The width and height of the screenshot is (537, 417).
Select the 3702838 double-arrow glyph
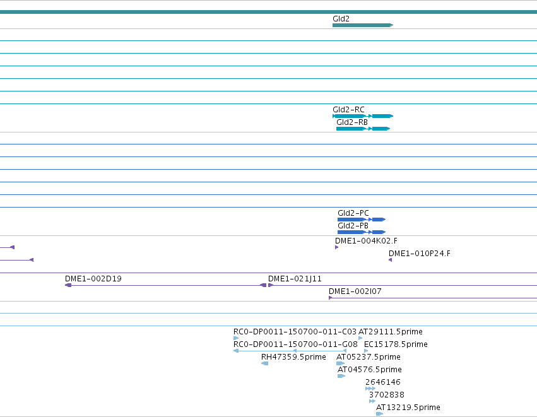pos(372,401)
